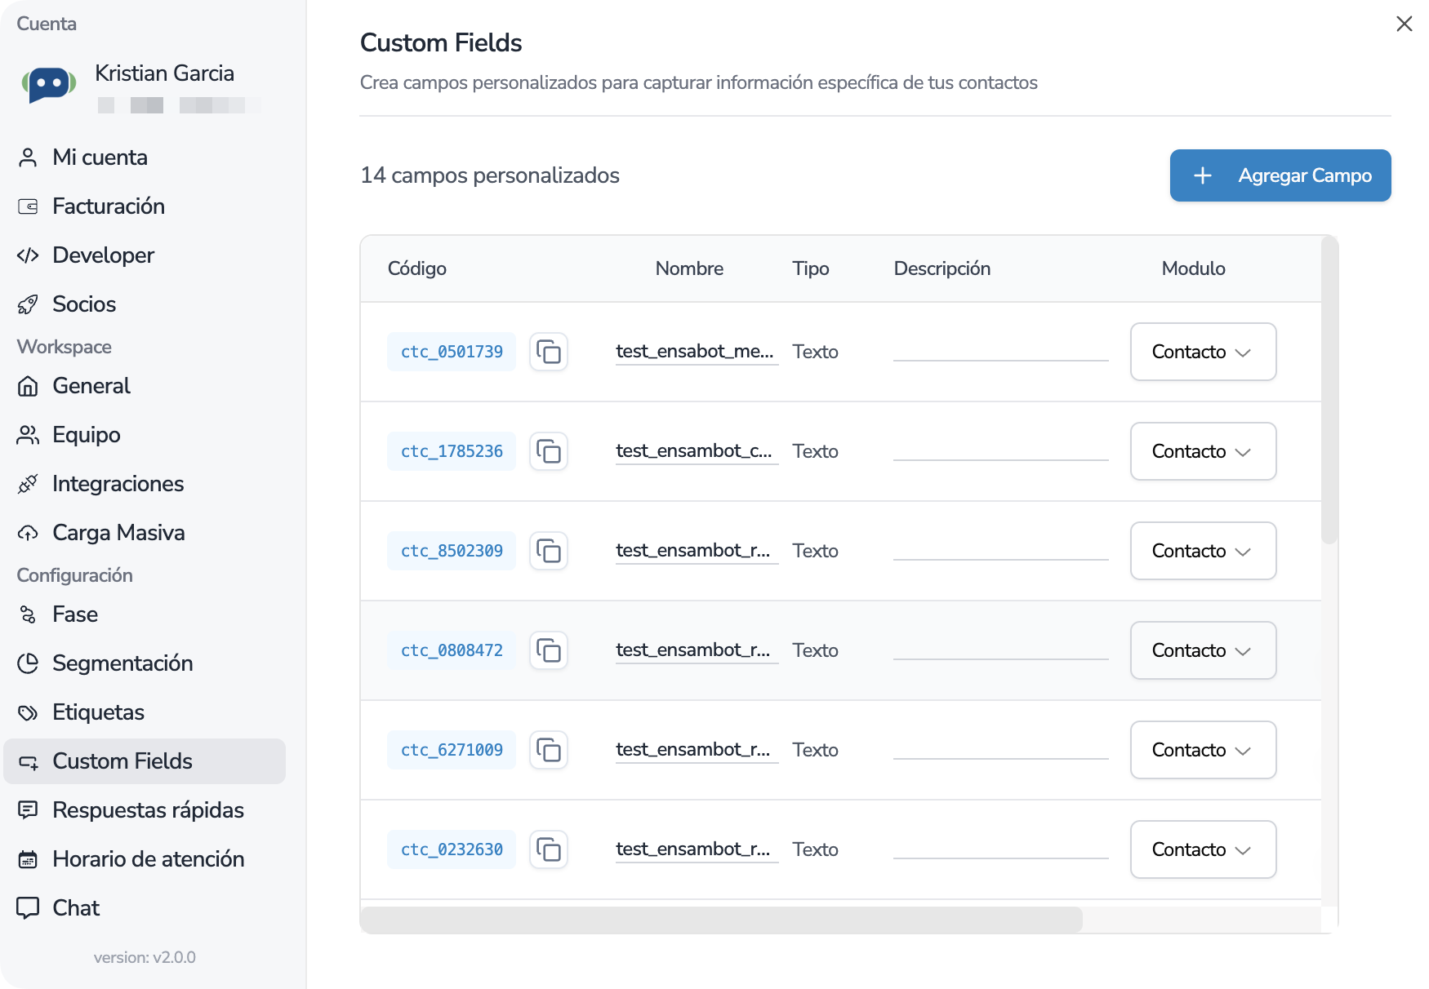
Task: Click the Kristian Garcia account name
Action: (x=165, y=73)
